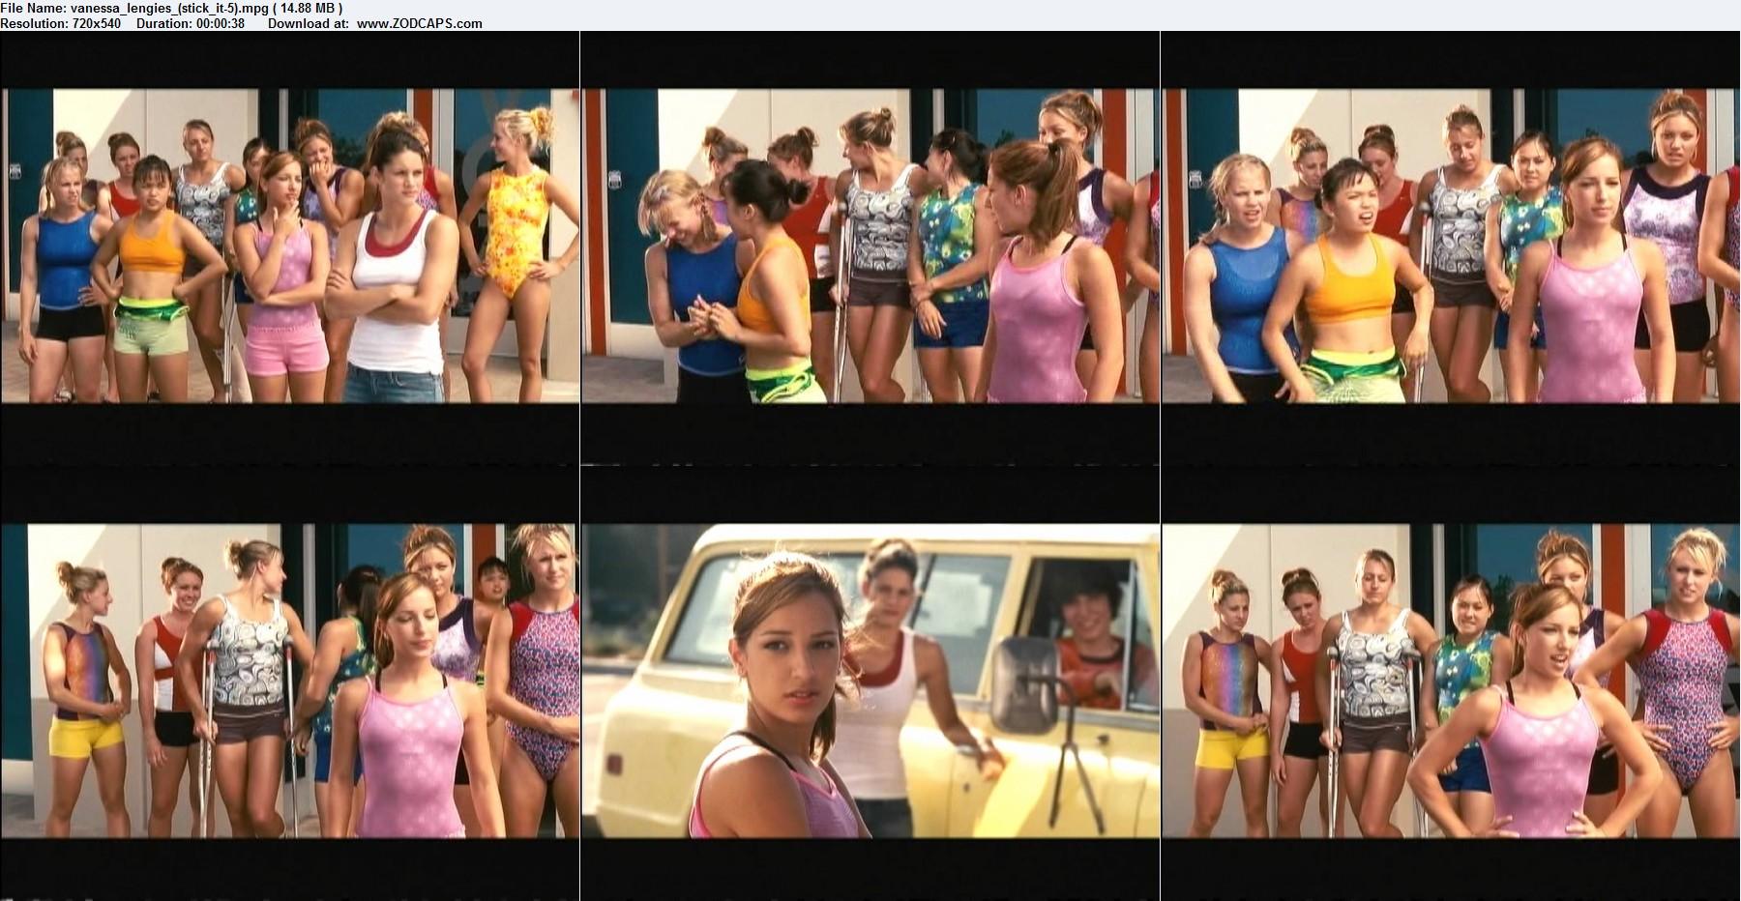Click the 720x540 resolution value
The width and height of the screenshot is (1741, 901).
click(x=97, y=23)
